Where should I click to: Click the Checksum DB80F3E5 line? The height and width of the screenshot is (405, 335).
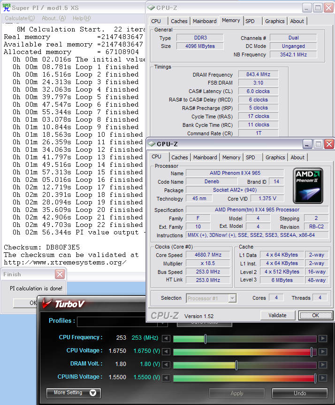[42, 247]
